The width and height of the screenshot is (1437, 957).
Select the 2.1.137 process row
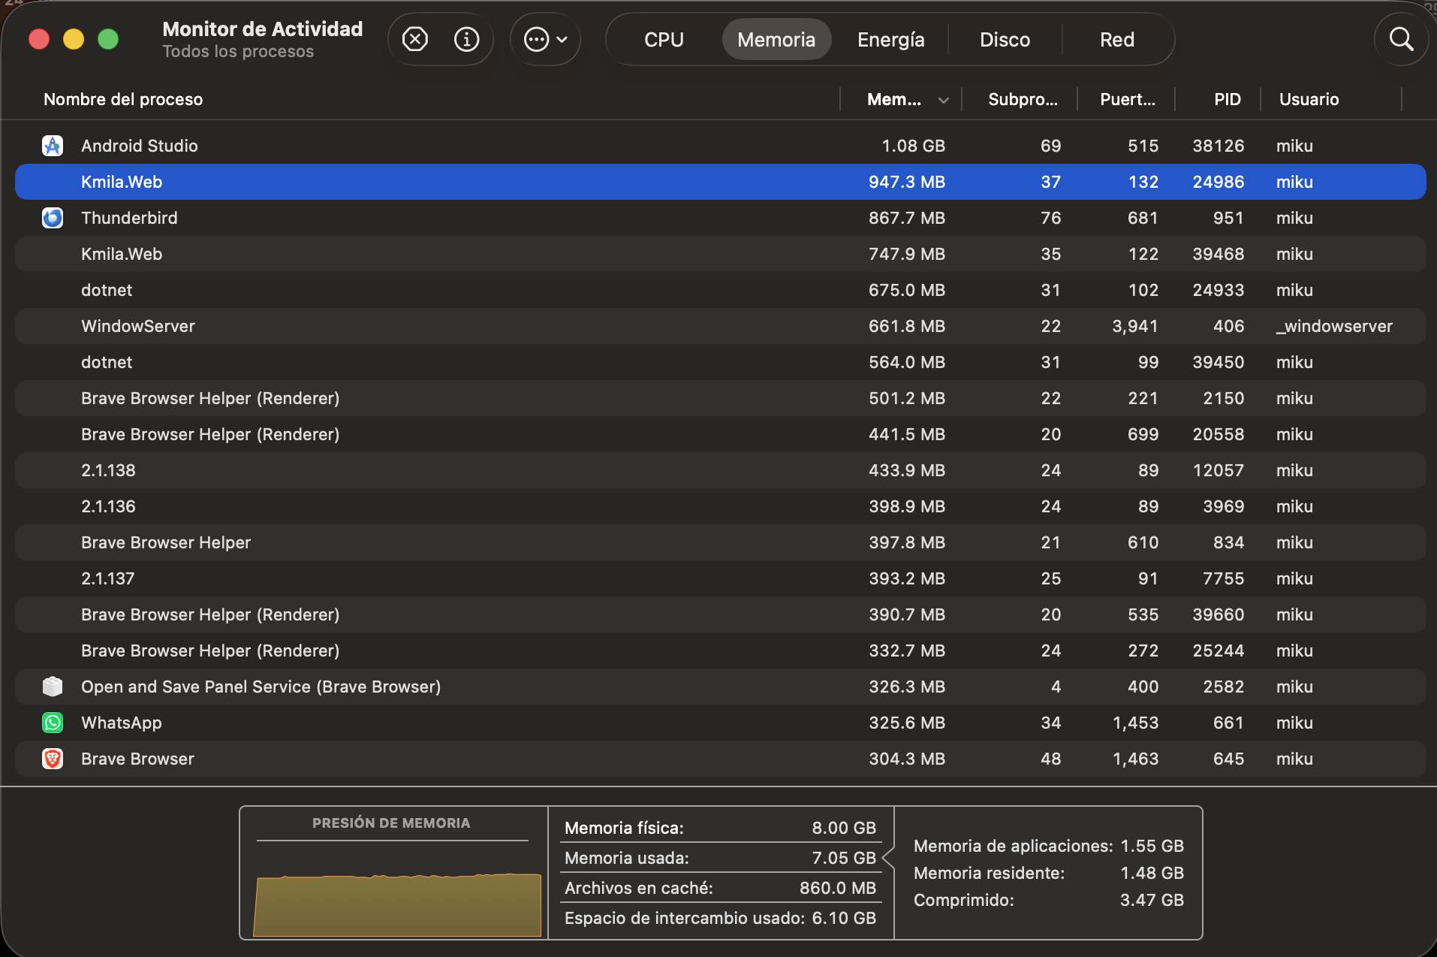[721, 578]
